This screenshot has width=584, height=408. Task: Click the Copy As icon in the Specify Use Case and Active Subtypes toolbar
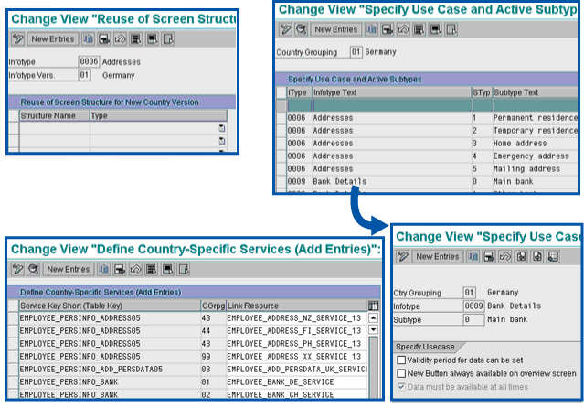click(371, 29)
